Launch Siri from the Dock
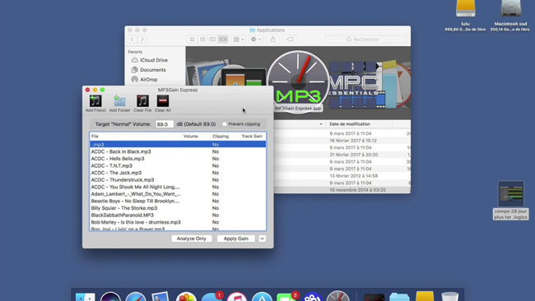 [x=110, y=297]
